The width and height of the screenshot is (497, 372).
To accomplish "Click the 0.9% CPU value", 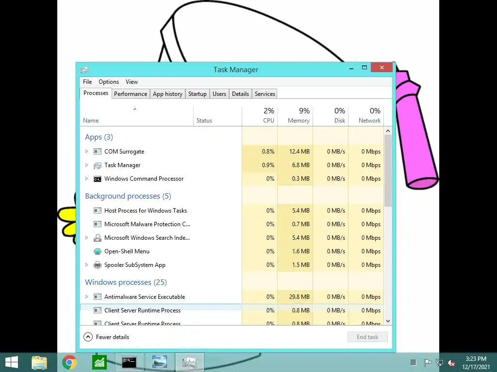I will [x=268, y=165].
